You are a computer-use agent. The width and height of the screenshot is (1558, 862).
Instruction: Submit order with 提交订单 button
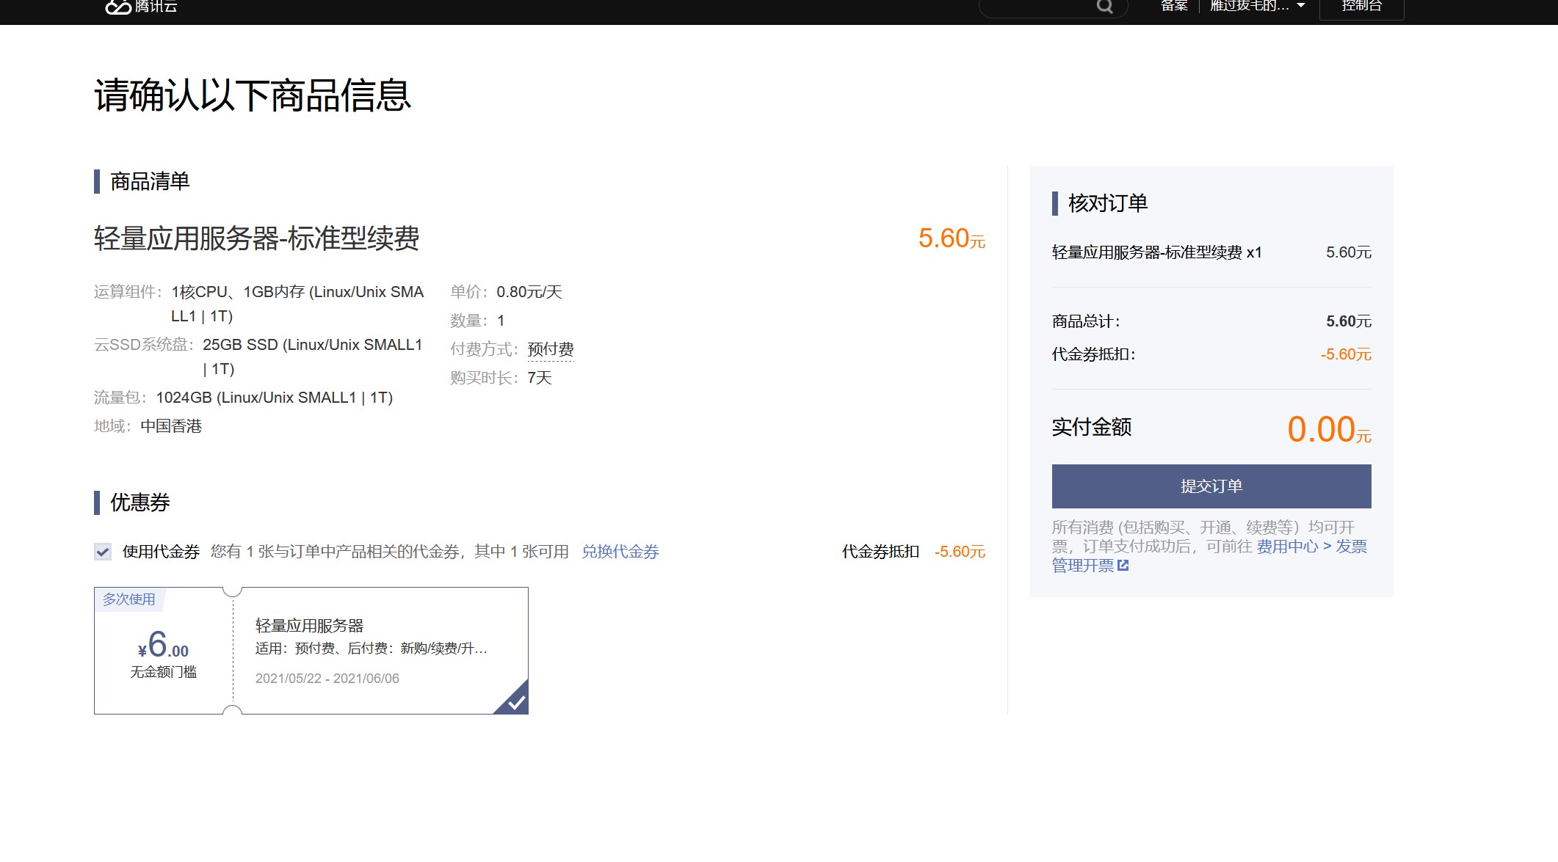(x=1211, y=486)
